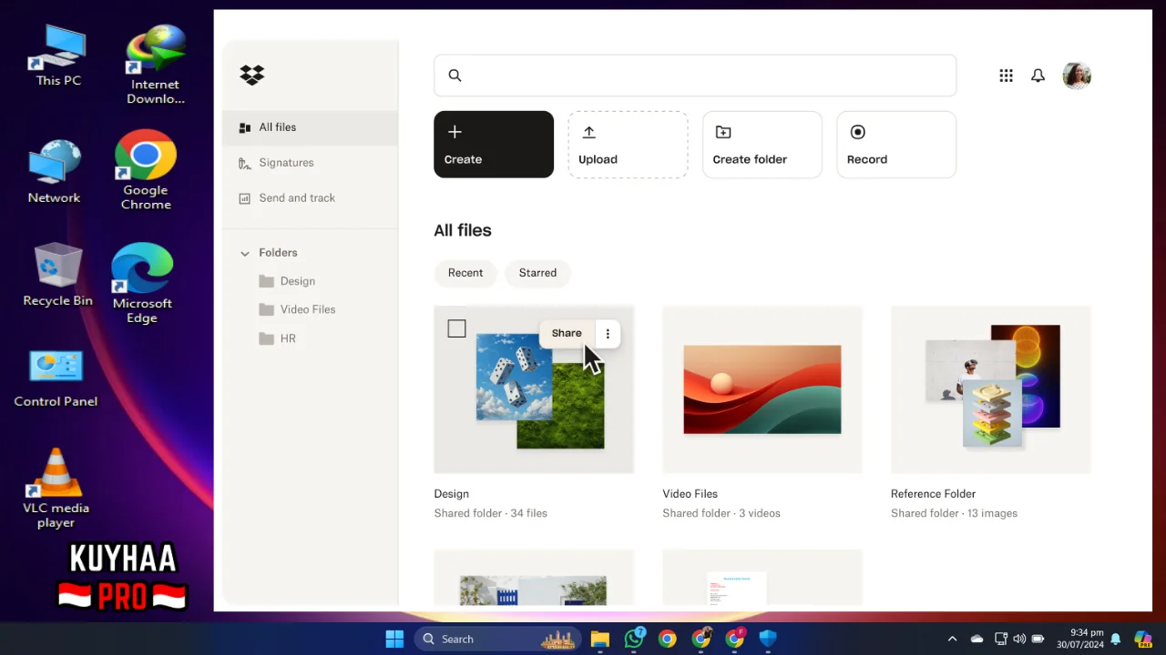Open File Explorer from the taskbar
This screenshot has height=655, width=1166.
click(x=599, y=639)
